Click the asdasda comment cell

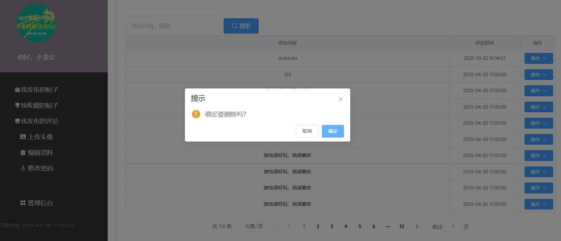click(x=287, y=58)
